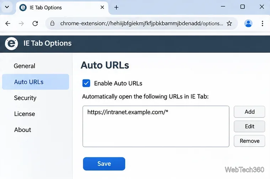Image resolution: width=270 pixels, height=179 pixels.
Task: Save the Auto URLs settings
Action: (x=104, y=164)
